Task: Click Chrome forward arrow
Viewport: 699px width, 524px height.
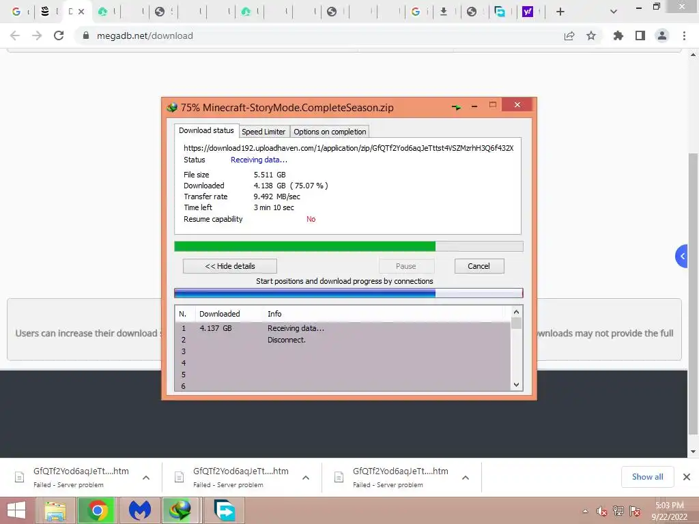Action: point(37,35)
